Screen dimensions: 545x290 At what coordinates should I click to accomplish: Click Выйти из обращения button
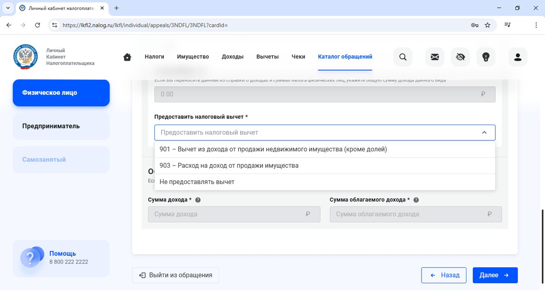click(175, 275)
